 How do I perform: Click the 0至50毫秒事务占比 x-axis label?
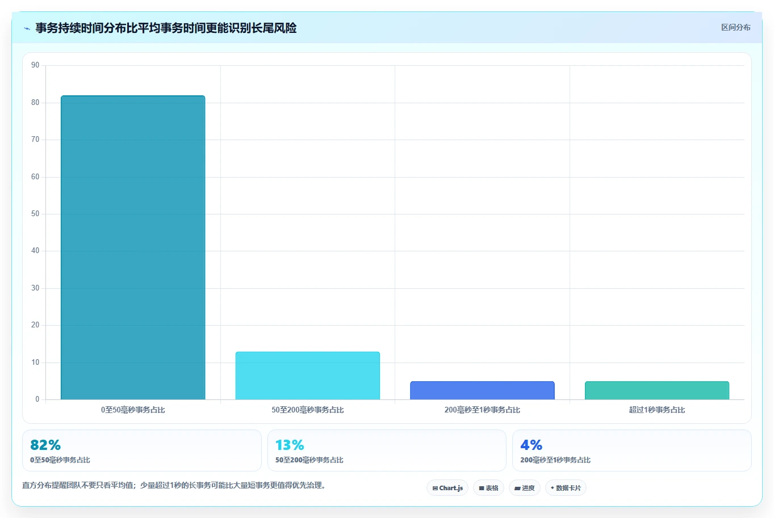[x=133, y=410]
